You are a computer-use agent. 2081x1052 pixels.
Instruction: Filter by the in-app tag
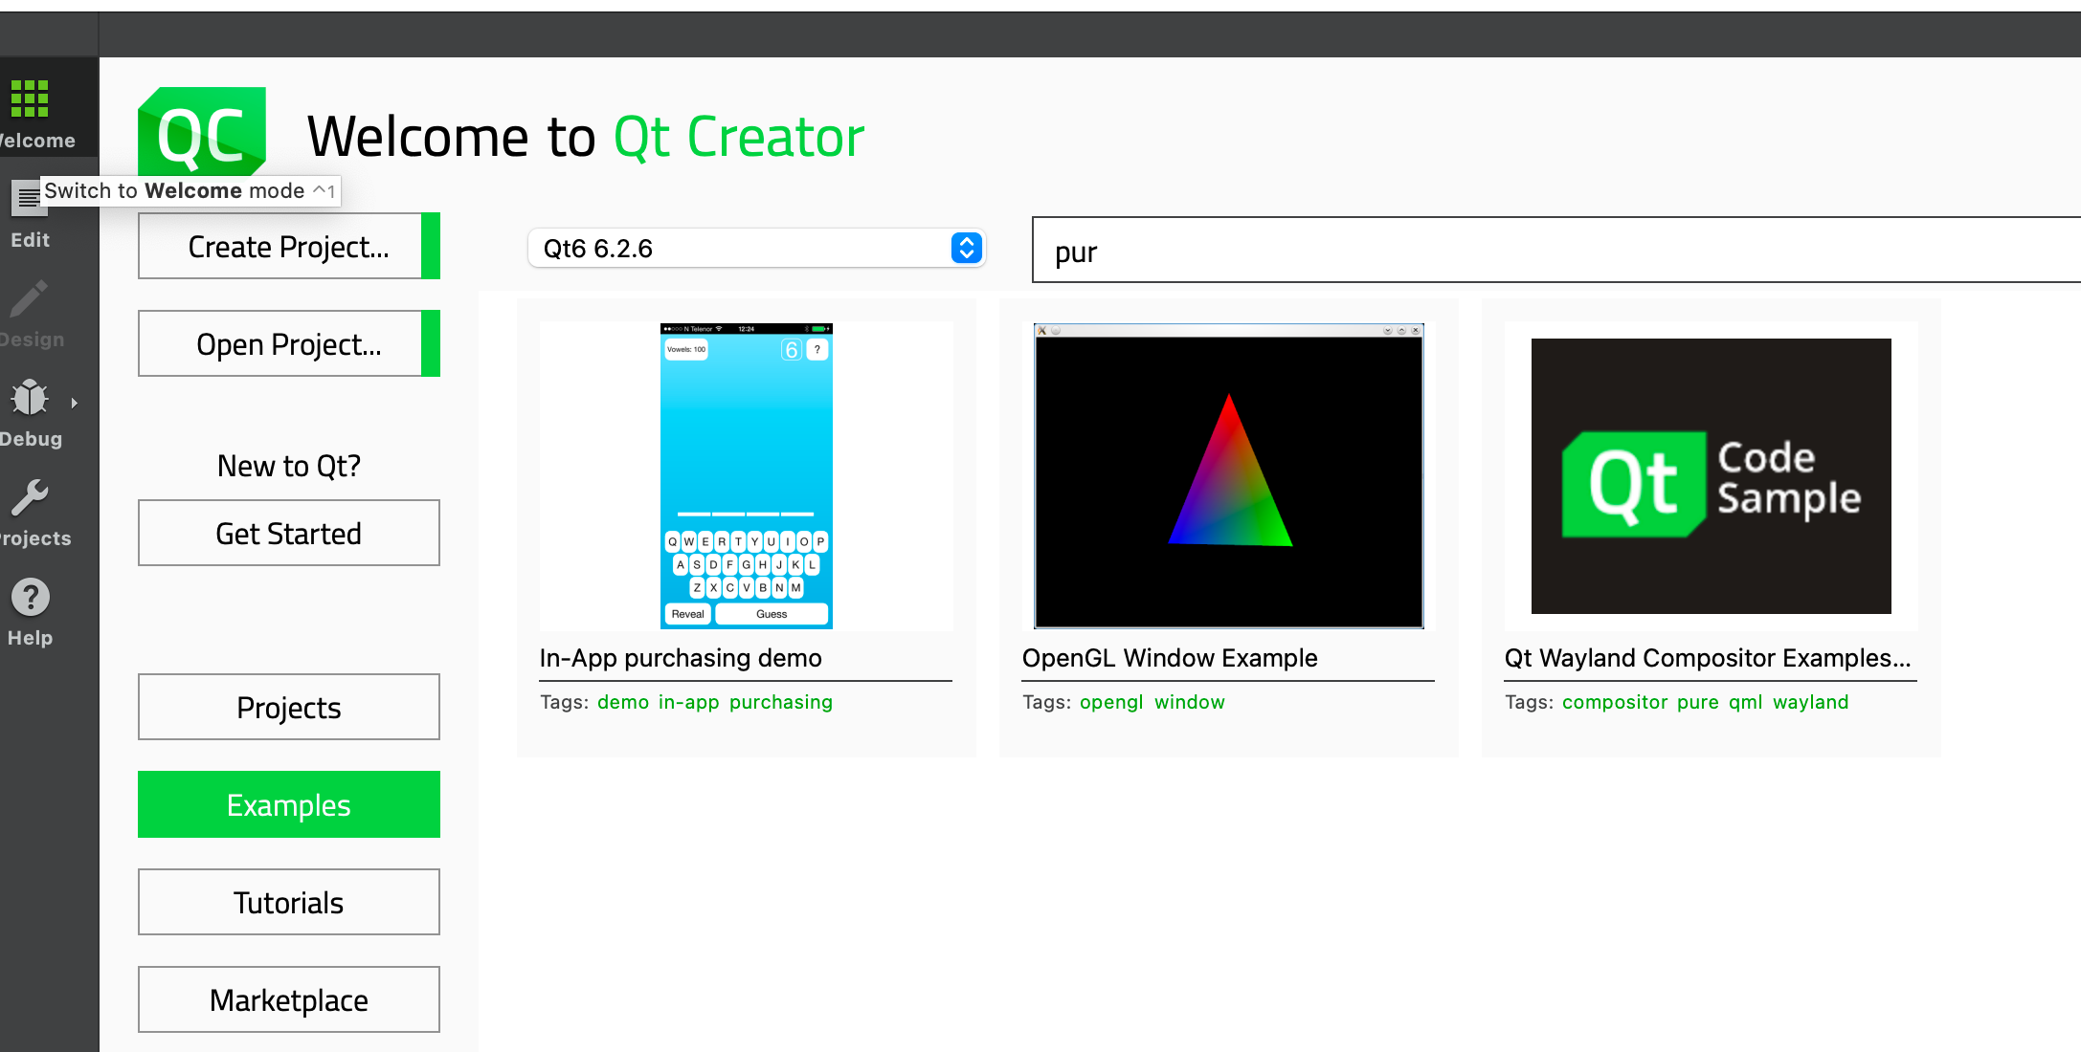pos(688,702)
